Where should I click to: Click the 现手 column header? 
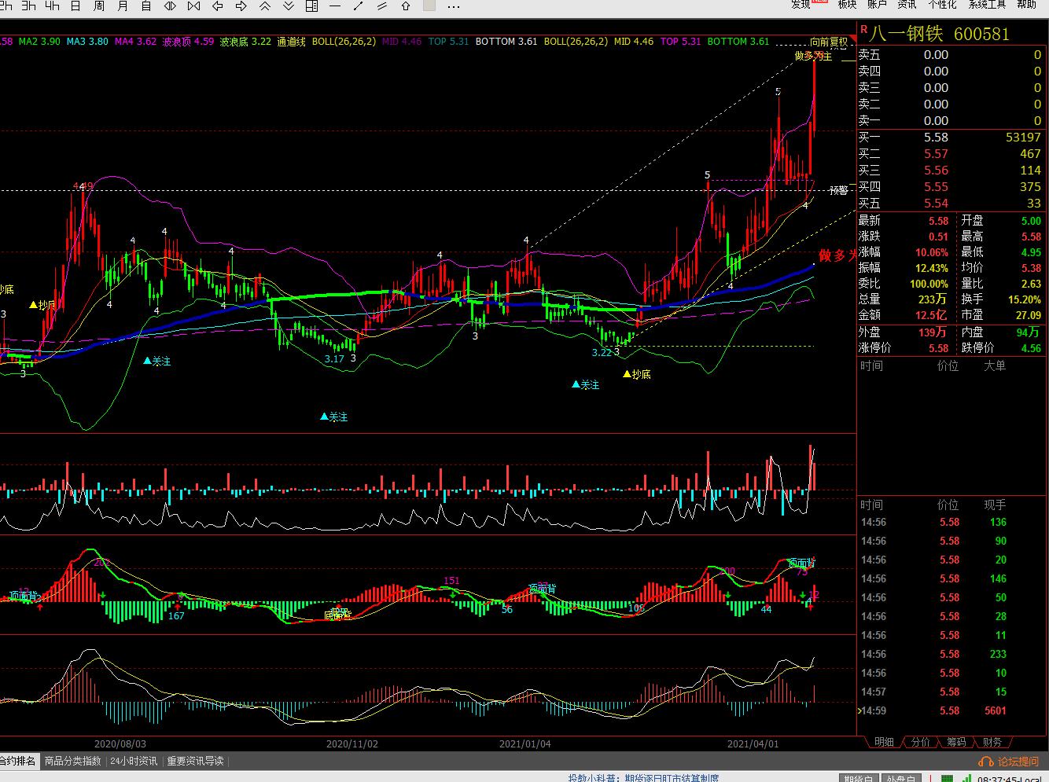(995, 505)
